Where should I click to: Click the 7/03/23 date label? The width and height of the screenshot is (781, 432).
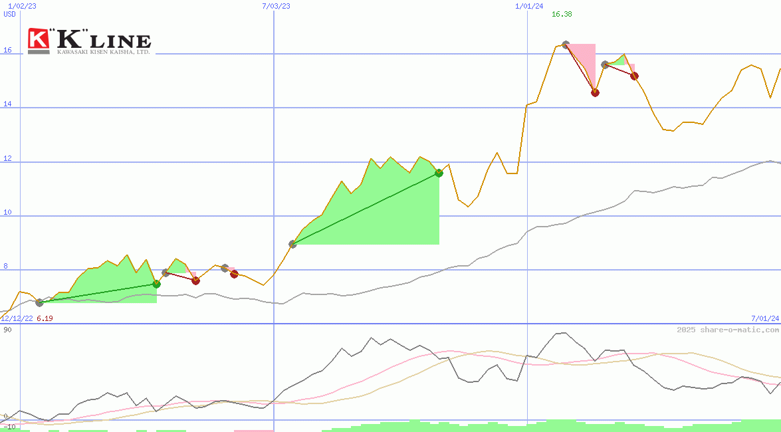(277, 6)
